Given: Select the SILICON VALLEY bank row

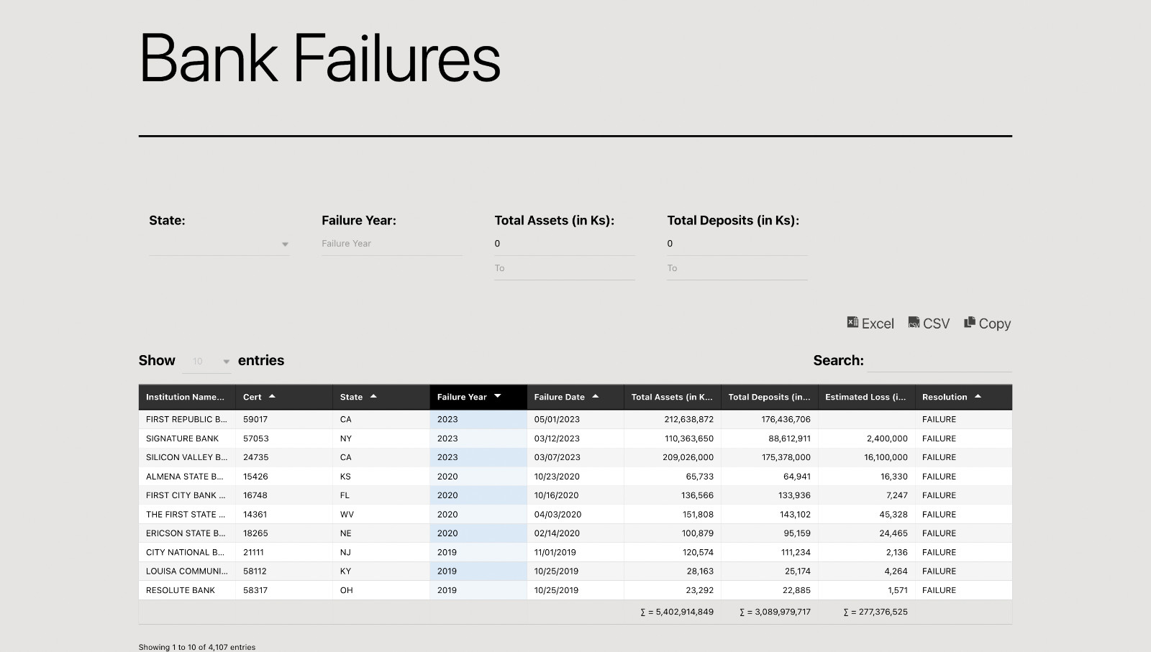Looking at the screenshot, I should (575, 457).
